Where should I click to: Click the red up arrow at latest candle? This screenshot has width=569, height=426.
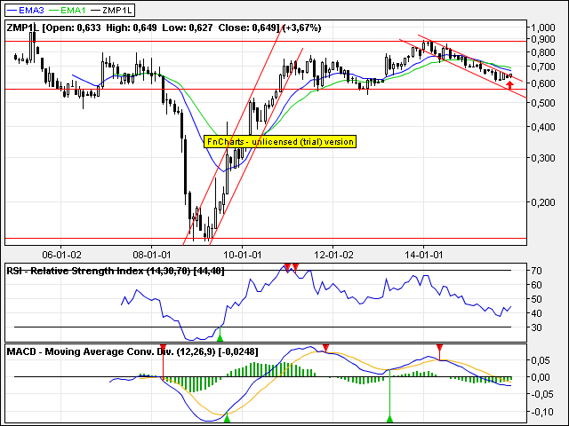510,85
